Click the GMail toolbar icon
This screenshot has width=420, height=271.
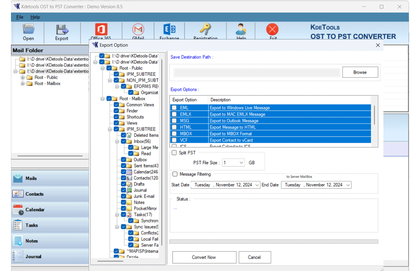(138, 30)
